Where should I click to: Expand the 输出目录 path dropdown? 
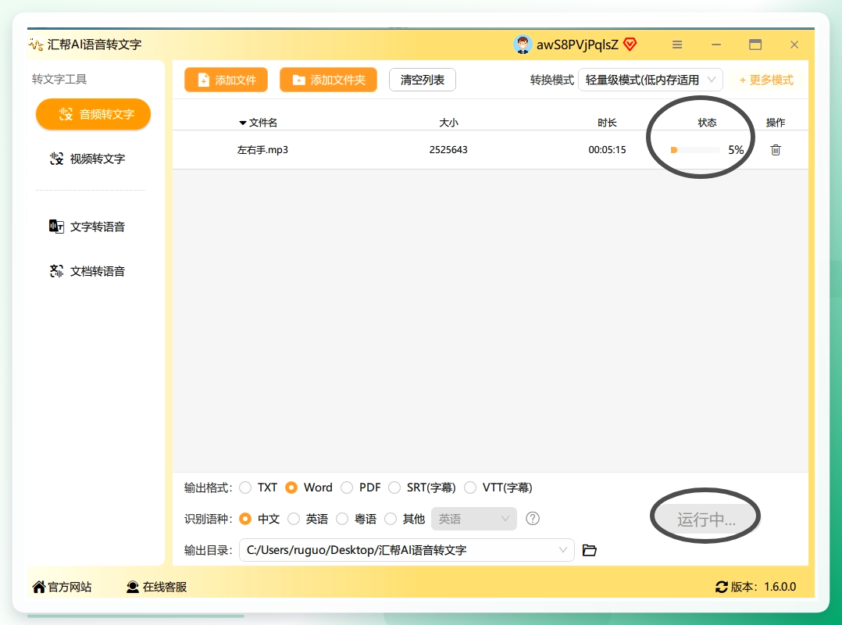click(562, 550)
